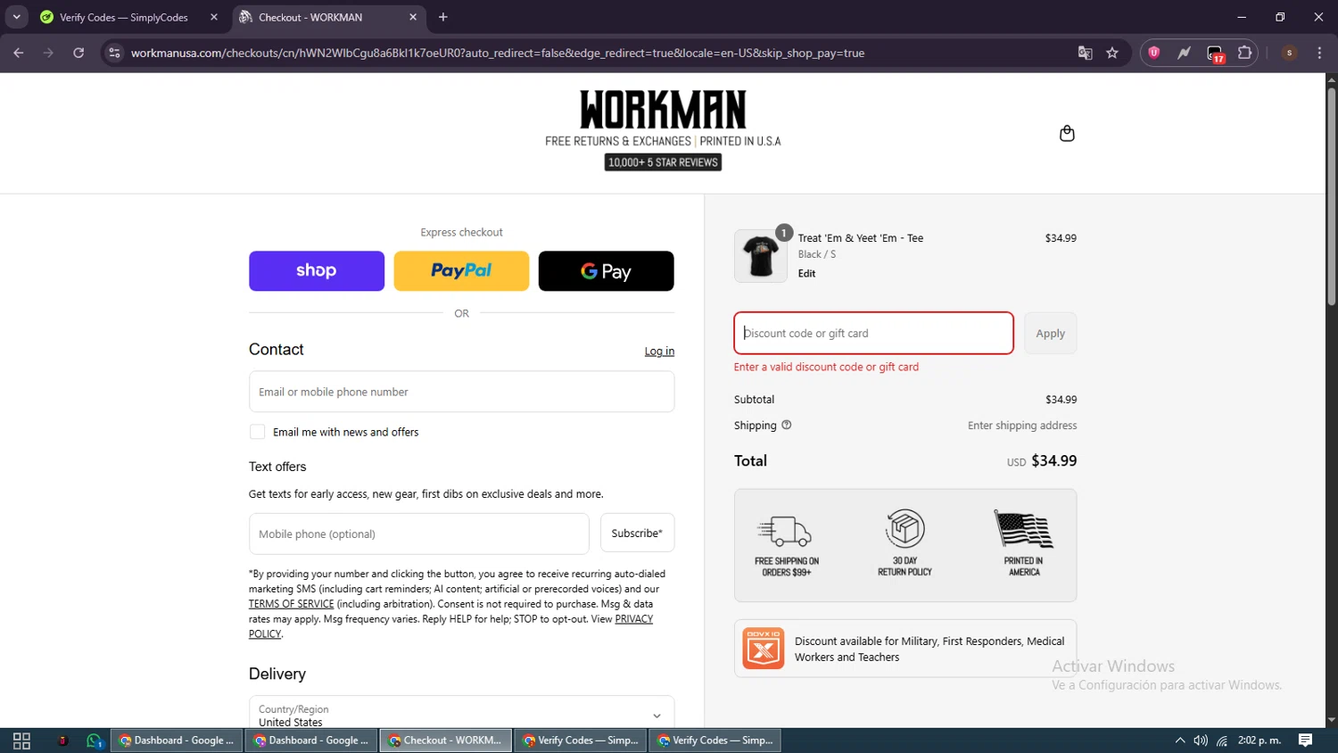The image size is (1338, 753).
Task: Open the tab search dropdown arrow
Action: (x=16, y=17)
